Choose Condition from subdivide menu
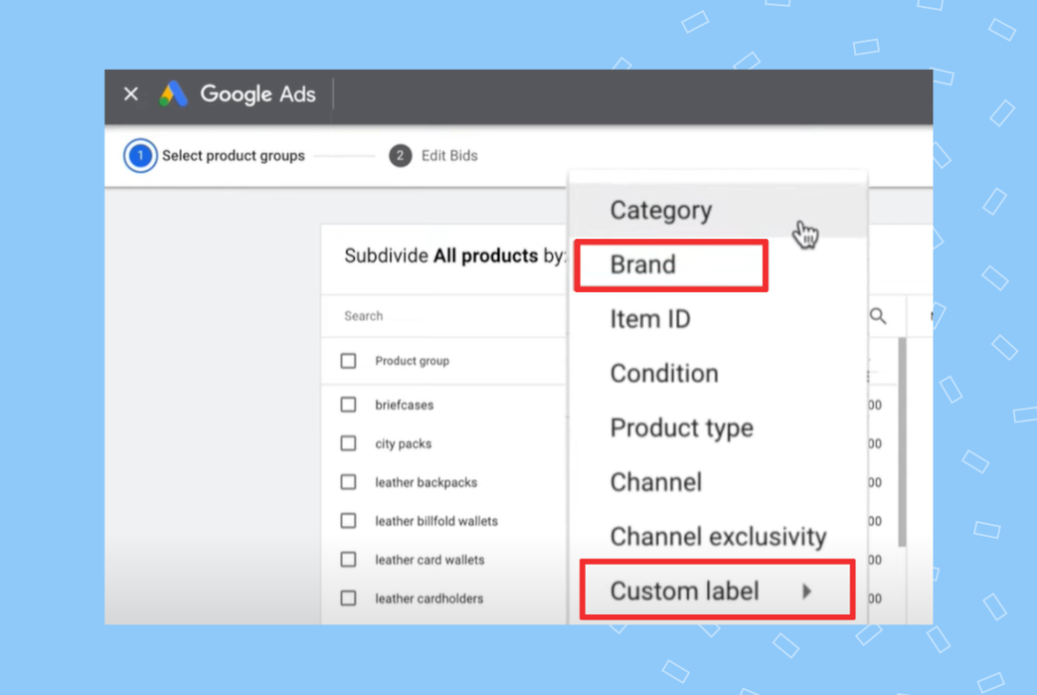1037x695 pixels. 718,374
